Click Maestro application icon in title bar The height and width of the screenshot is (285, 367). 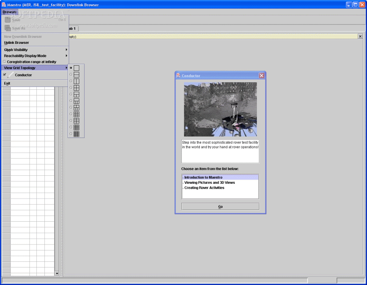pos(4,4)
